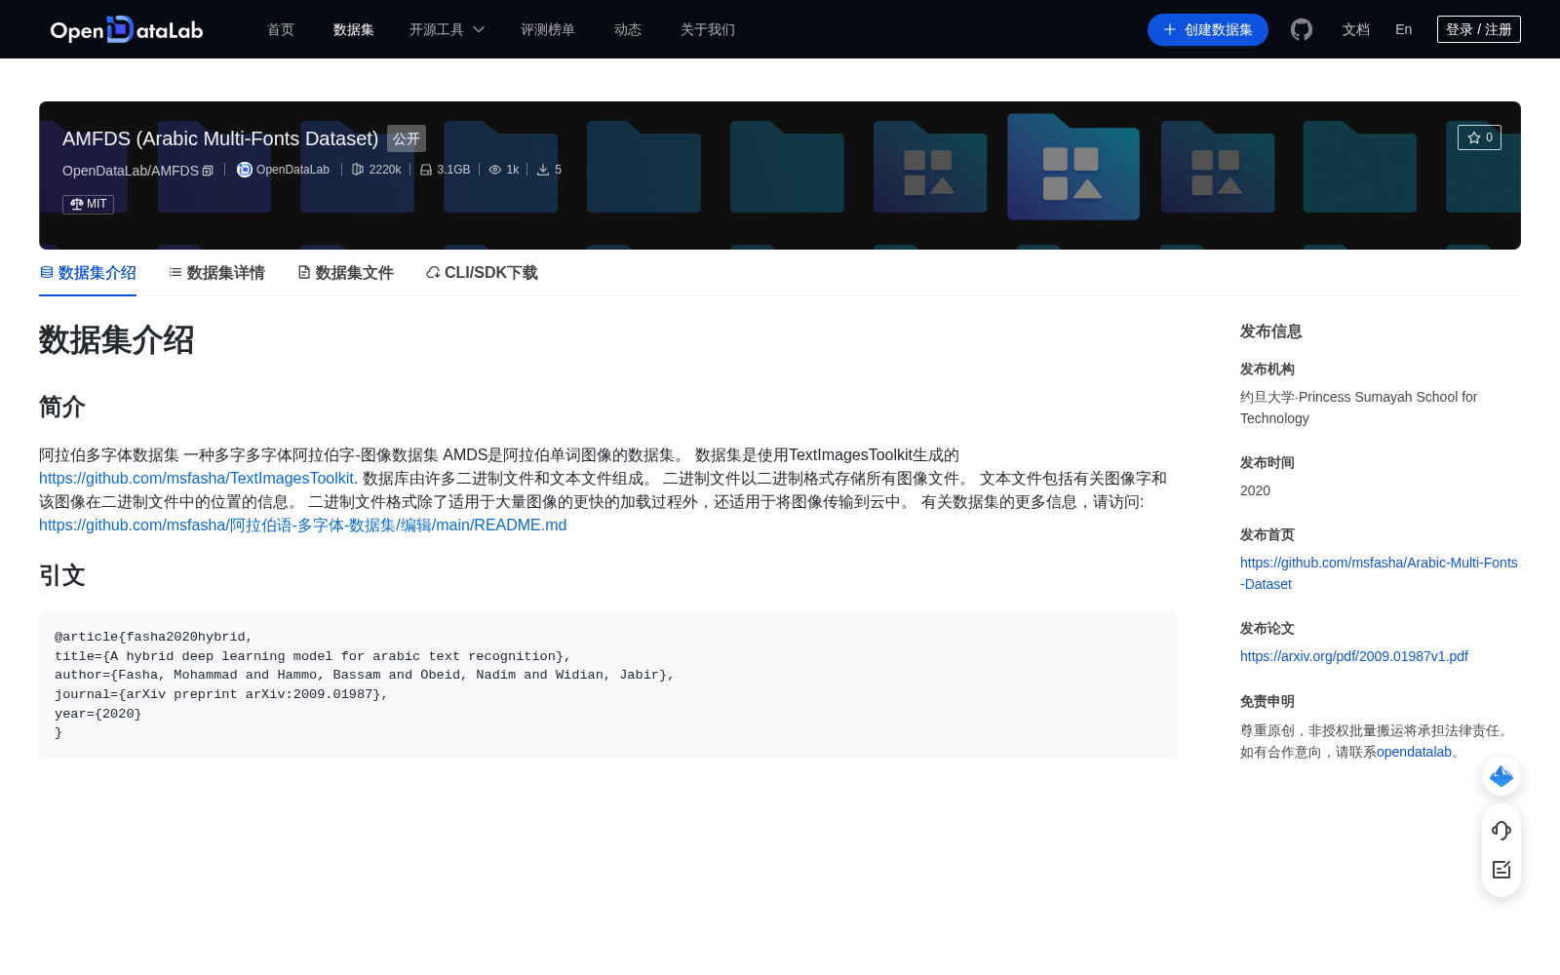Switch to 数据集介绍 tab
This screenshot has height=975, width=1560.
[88, 273]
